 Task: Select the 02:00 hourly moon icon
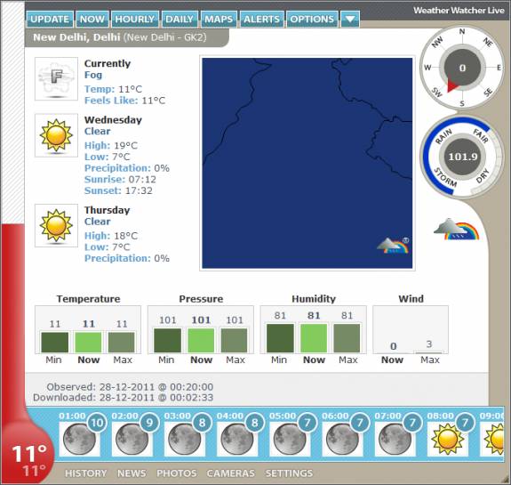pos(132,439)
